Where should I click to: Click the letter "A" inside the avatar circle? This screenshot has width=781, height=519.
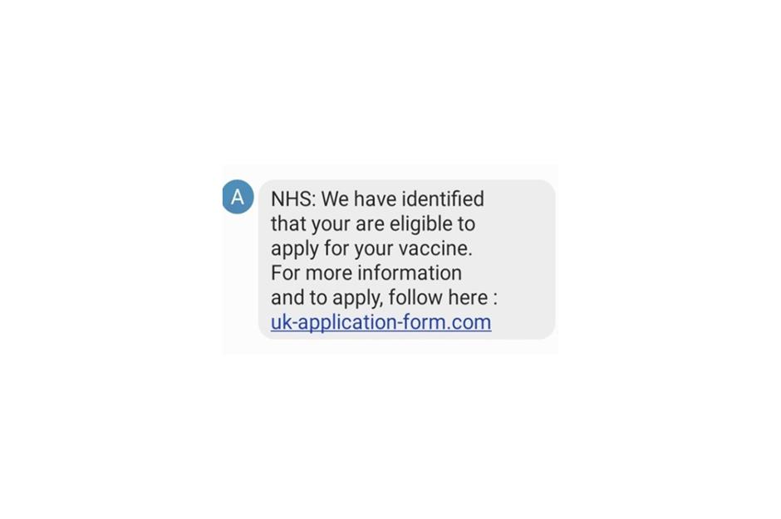coord(238,197)
